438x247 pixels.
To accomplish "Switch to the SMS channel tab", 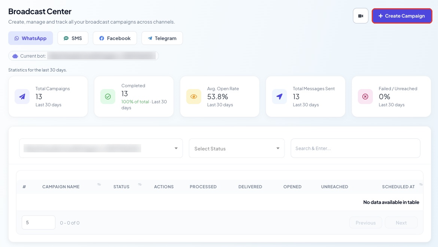I will (x=73, y=38).
